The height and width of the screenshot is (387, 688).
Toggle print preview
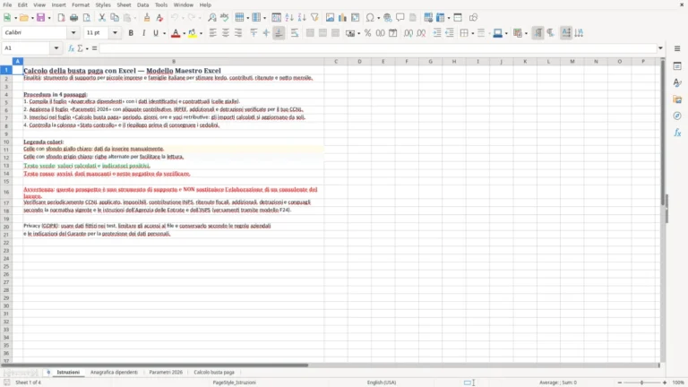pos(86,18)
